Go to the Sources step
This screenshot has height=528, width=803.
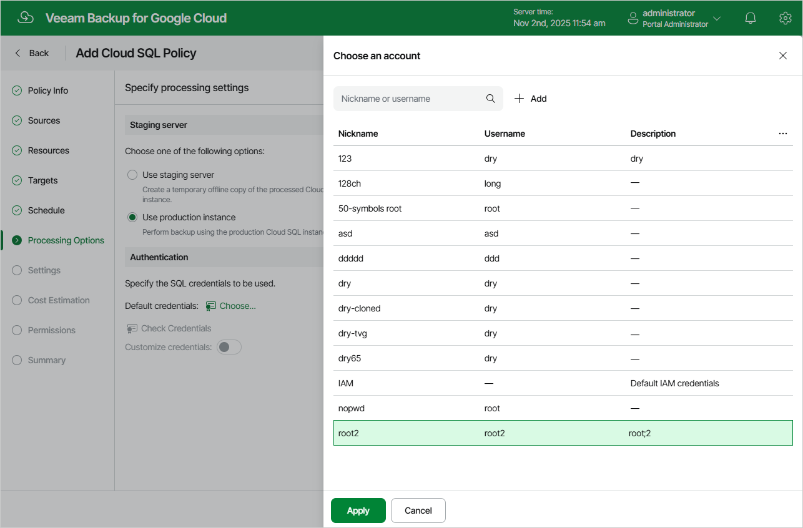point(44,120)
